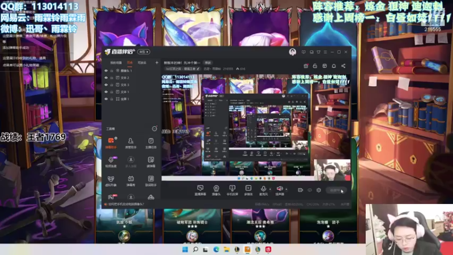Click the unlock padlock icon above preview
This screenshot has height=255, width=453.
pos(315,66)
